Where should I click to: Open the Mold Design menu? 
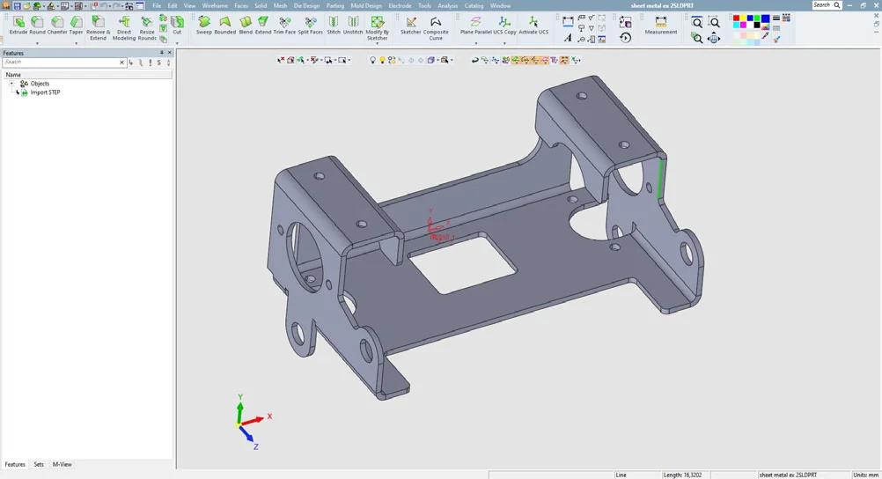(366, 5)
